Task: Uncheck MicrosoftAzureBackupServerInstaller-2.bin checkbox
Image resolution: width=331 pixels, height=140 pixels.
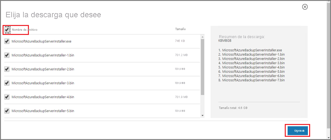Action: pyautogui.click(x=7, y=69)
